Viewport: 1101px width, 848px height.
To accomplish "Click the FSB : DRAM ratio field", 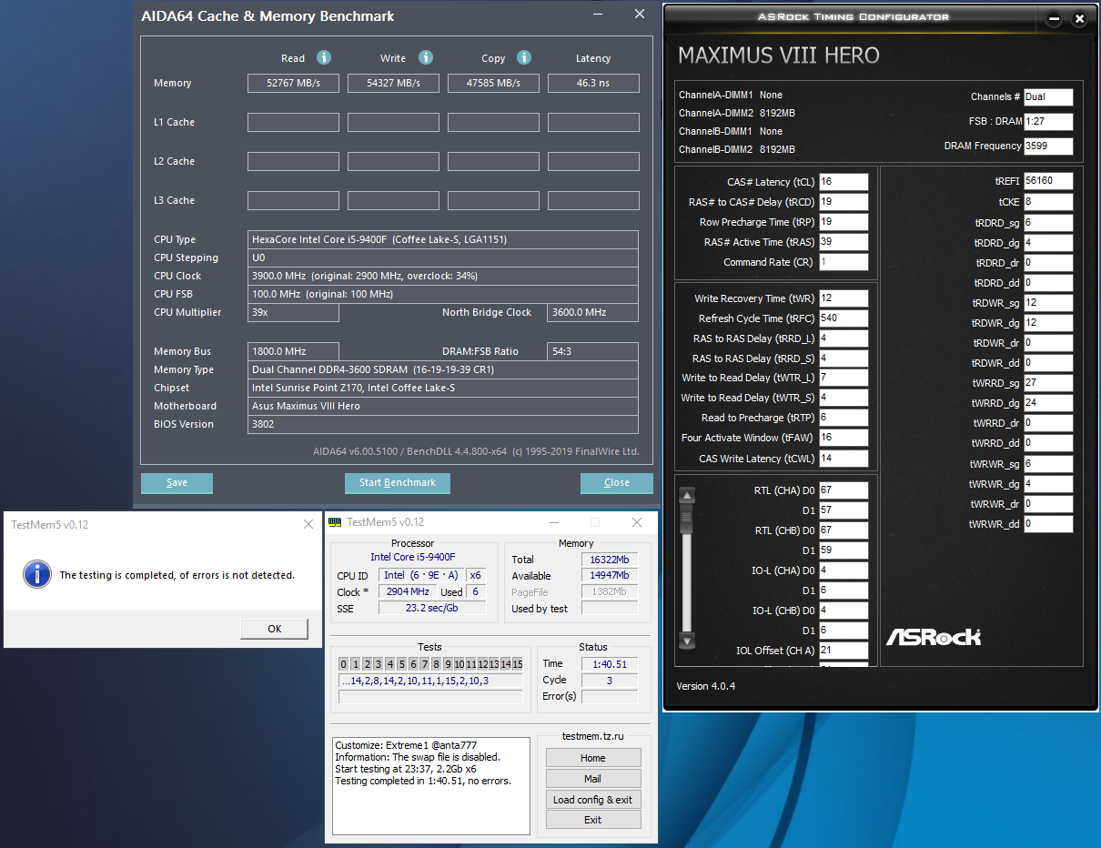I will [1048, 122].
